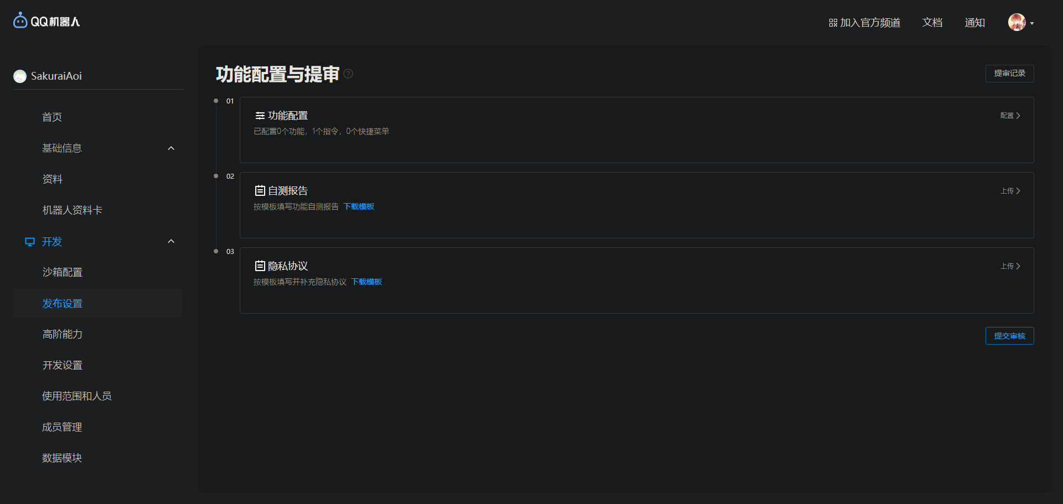Image resolution: width=1063 pixels, height=504 pixels.
Task: Click the SakuraAoi bot avatar
Action: [20, 76]
